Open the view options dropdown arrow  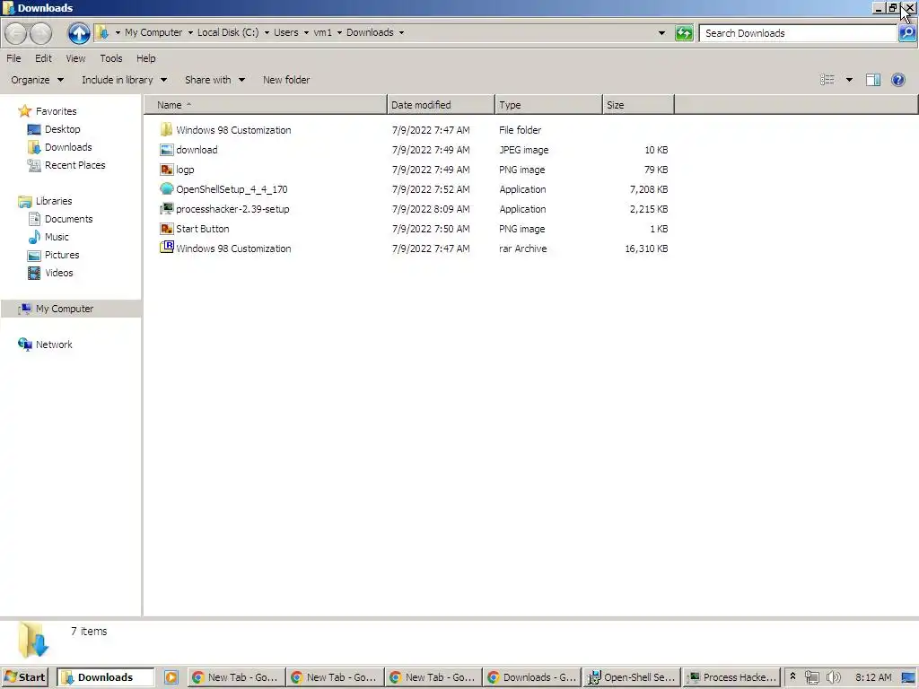pos(849,80)
